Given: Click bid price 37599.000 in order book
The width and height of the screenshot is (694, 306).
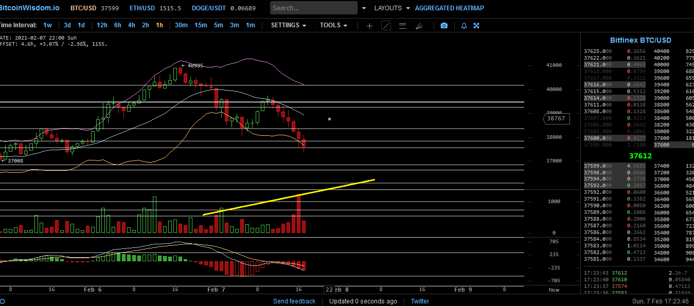Looking at the screenshot, I should click(x=598, y=166).
